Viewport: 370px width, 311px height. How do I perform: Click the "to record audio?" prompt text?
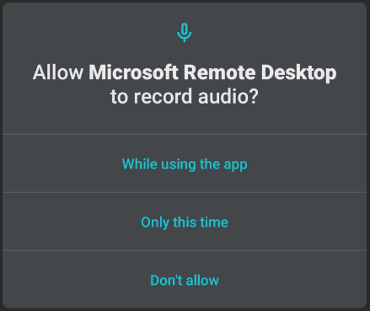[x=185, y=96]
